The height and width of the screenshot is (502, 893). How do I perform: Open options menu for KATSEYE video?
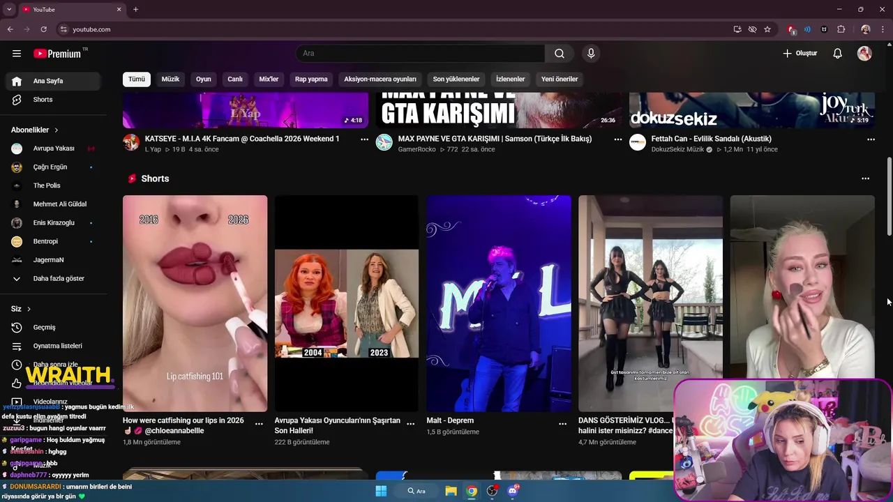coord(364,139)
